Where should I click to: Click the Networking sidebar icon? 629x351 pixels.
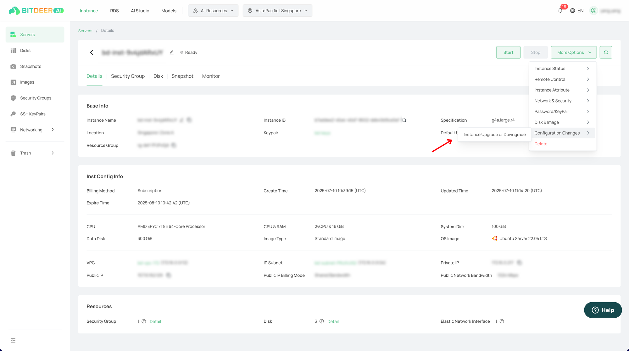coord(13,130)
